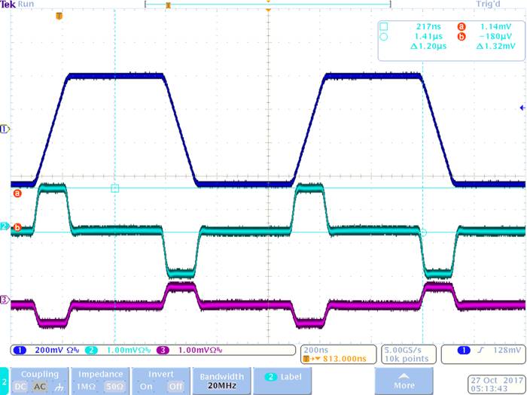Click the channel 2 ground reference marker

coord(5,226)
